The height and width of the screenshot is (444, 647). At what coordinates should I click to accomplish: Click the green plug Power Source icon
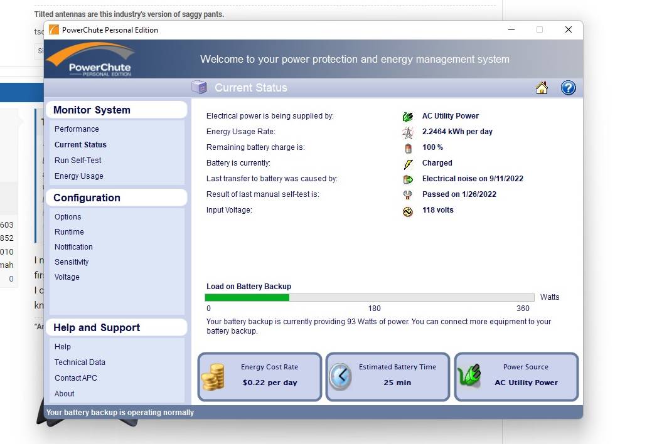[x=470, y=376]
